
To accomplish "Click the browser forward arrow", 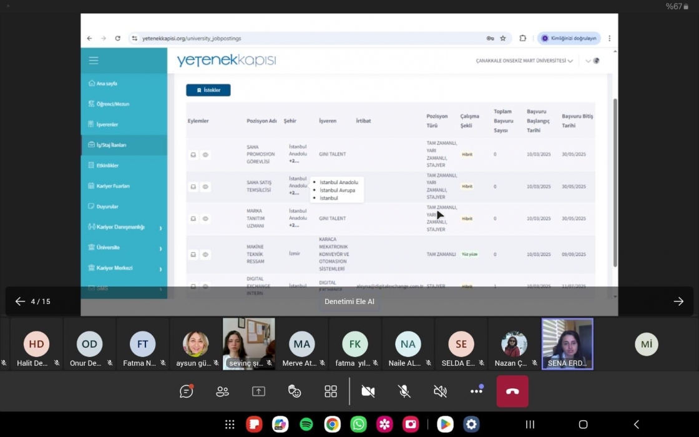I will (104, 38).
